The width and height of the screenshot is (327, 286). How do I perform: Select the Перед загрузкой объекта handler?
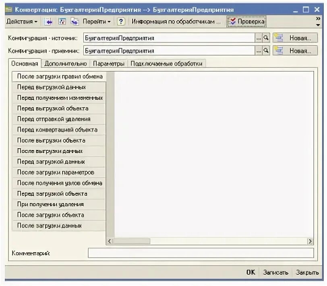coord(59,194)
